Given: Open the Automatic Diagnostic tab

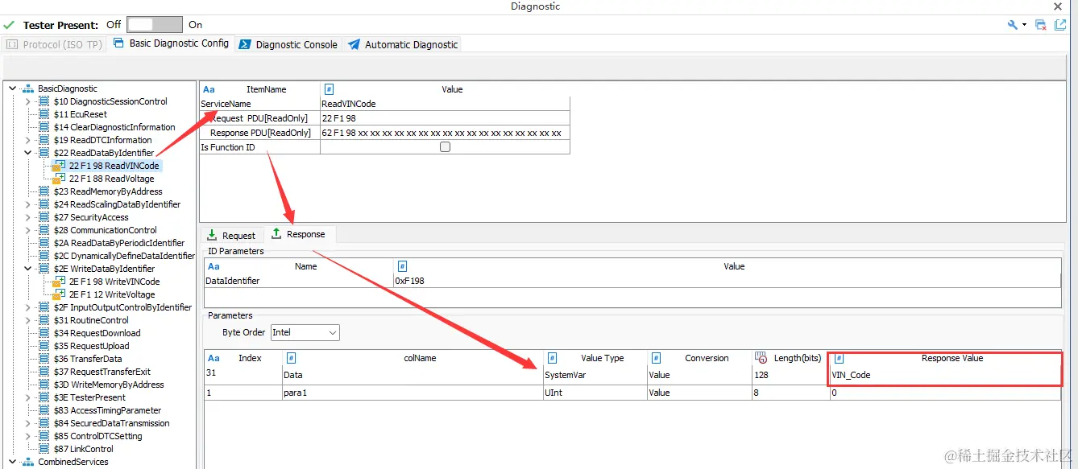Looking at the screenshot, I should tap(403, 44).
